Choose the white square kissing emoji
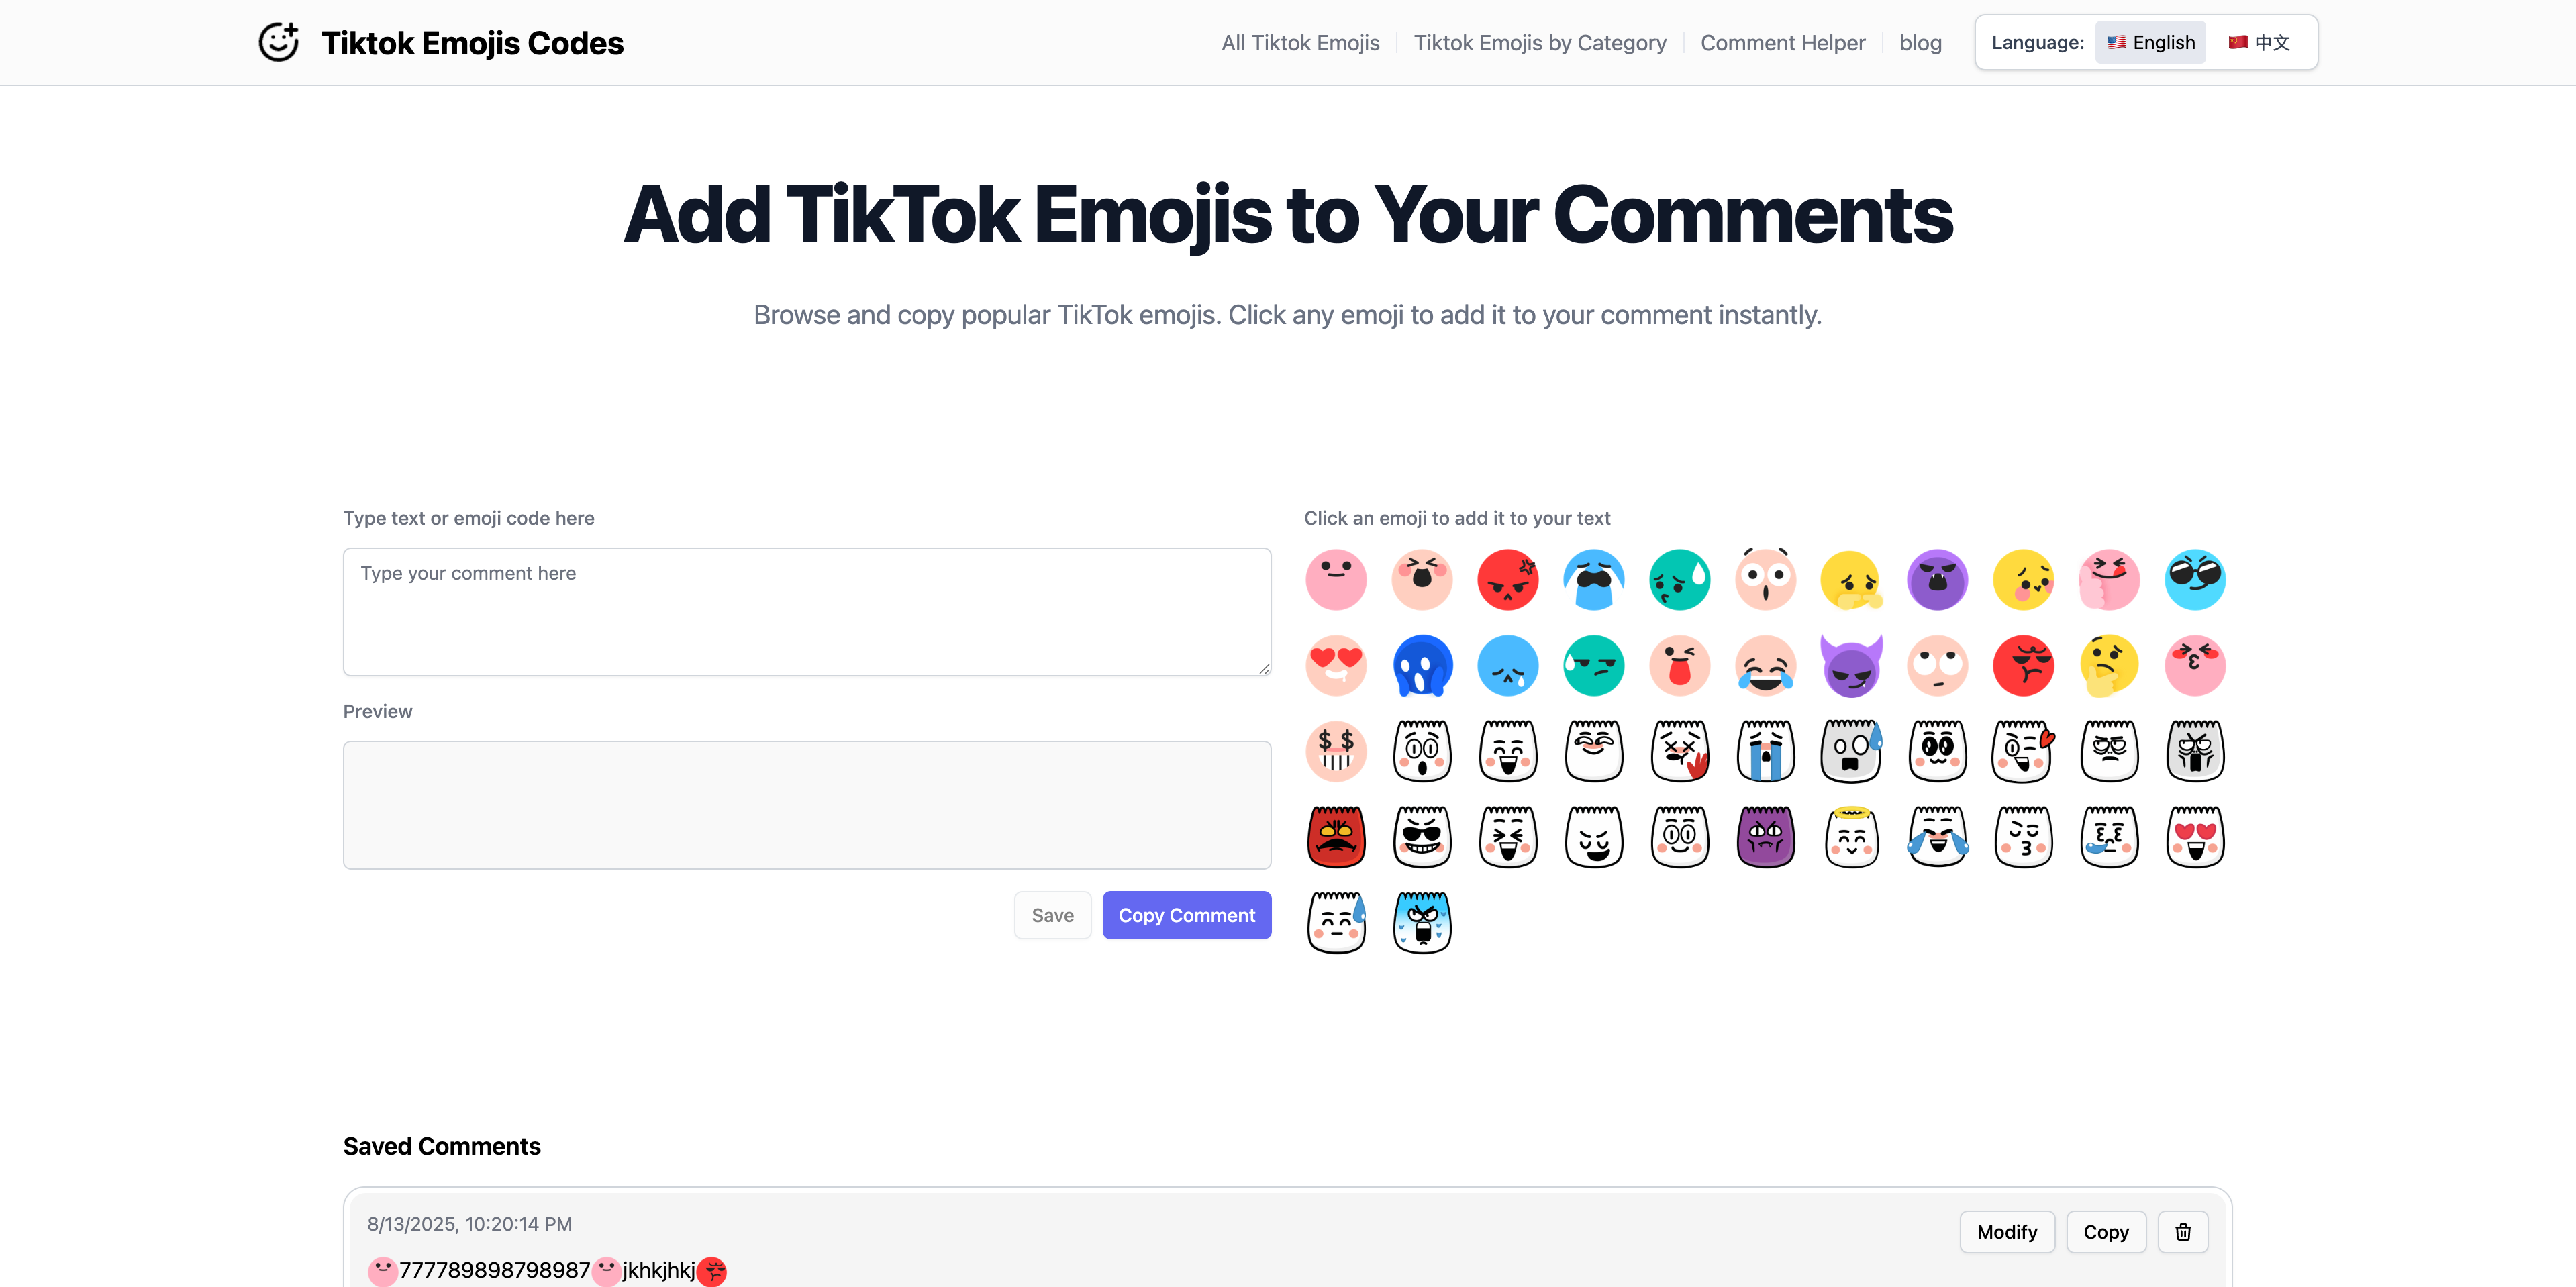 [x=2024, y=837]
